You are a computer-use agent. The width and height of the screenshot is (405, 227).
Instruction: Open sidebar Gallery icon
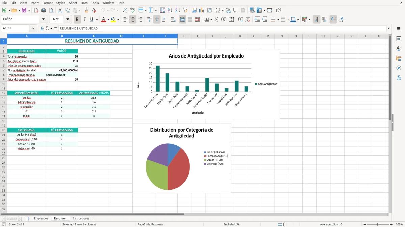point(399,58)
